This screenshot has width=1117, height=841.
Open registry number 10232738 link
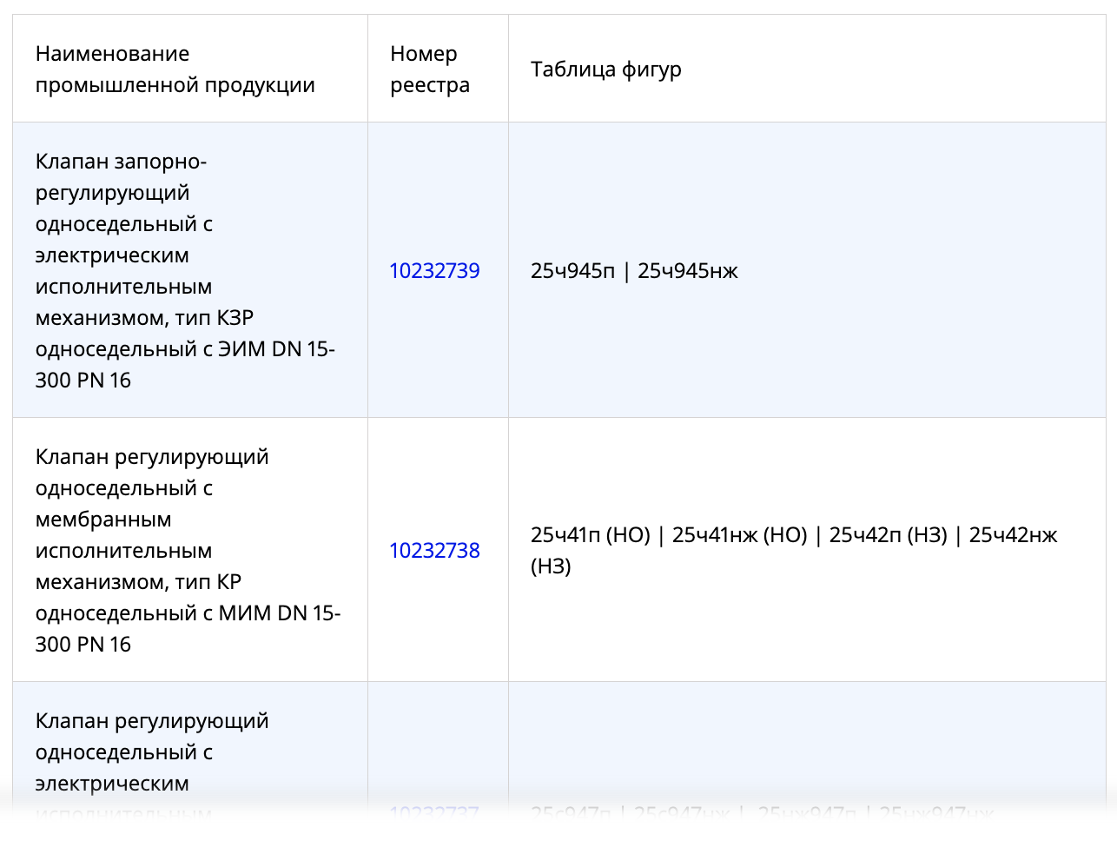pyautogui.click(x=434, y=550)
